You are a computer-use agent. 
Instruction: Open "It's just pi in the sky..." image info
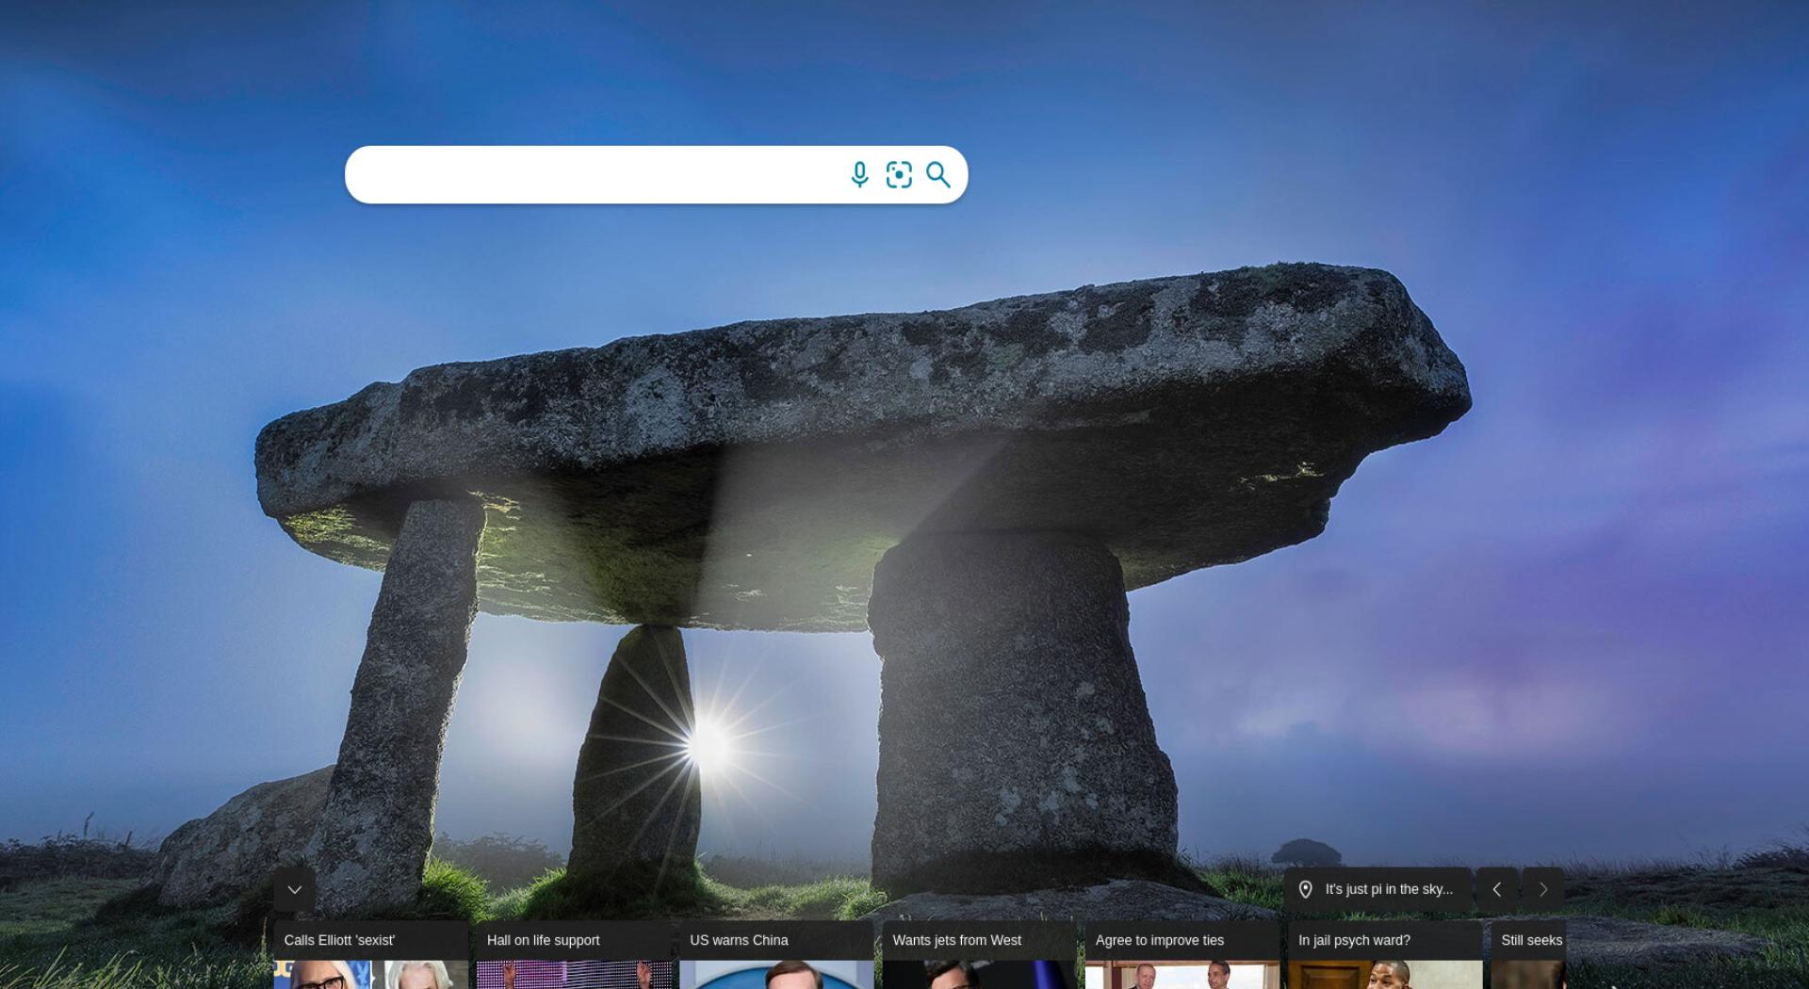[1377, 889]
